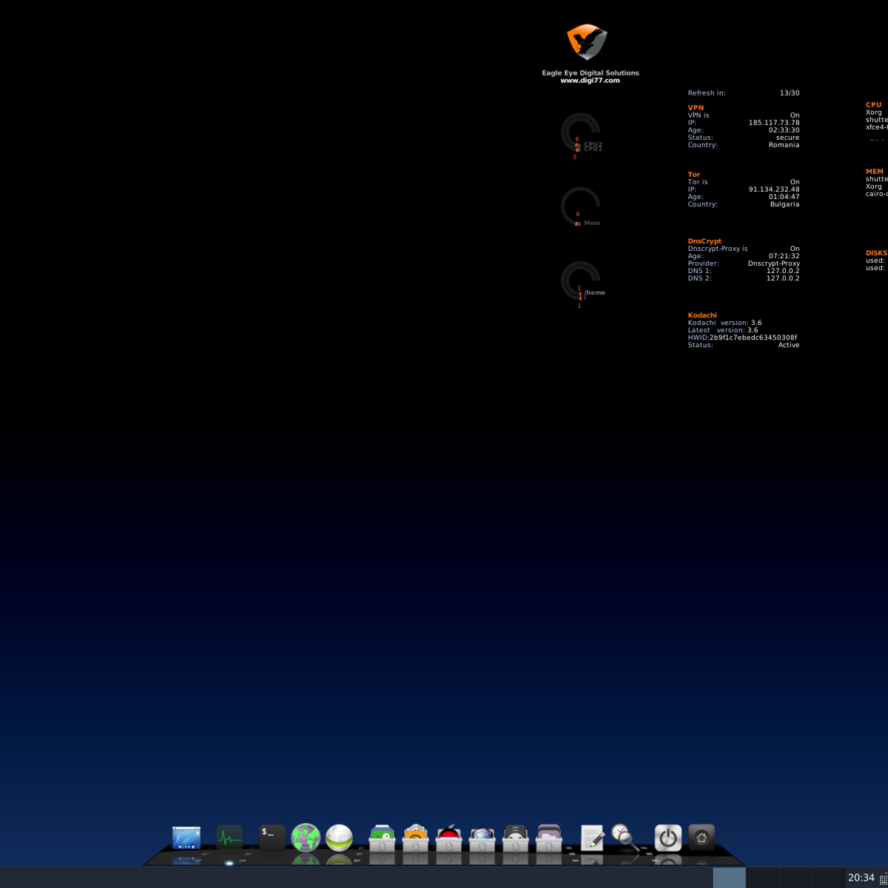Launch the globe-shaped web browser icon
The image size is (888, 888).
pos(305,838)
